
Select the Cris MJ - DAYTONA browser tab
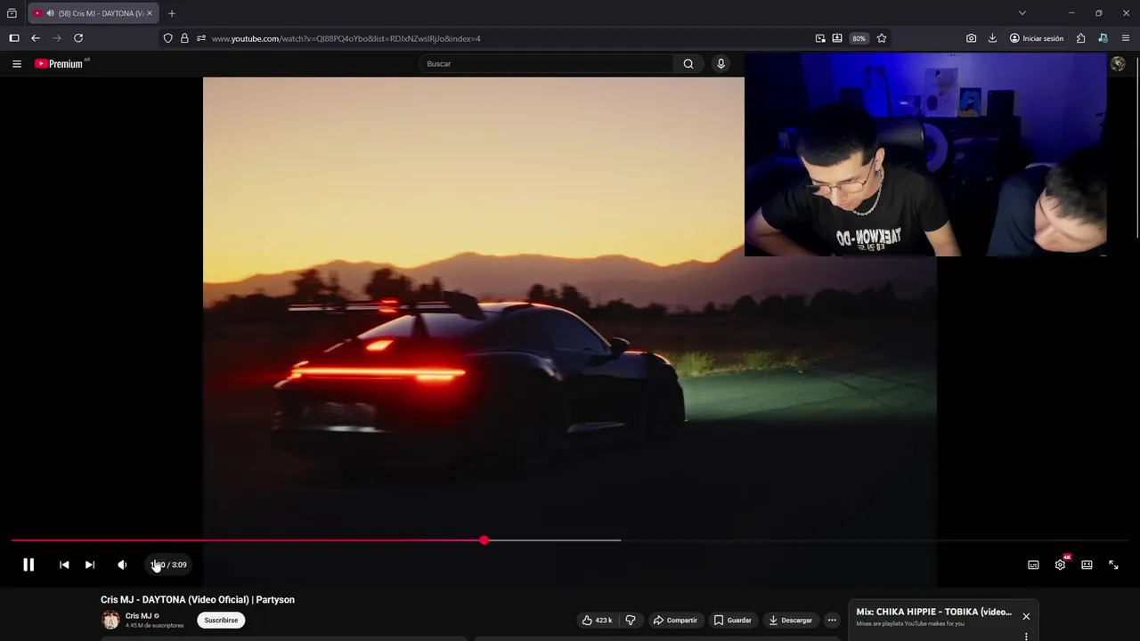(94, 13)
